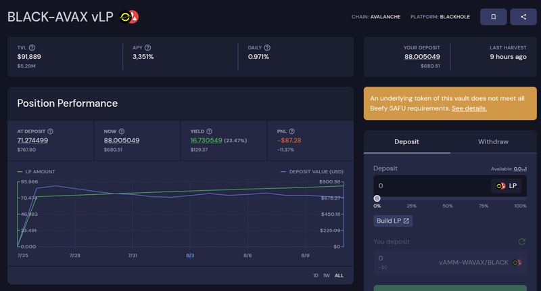This screenshot has height=291, width=541.
Task: Switch to the Withdraw tab
Action: 493,141
